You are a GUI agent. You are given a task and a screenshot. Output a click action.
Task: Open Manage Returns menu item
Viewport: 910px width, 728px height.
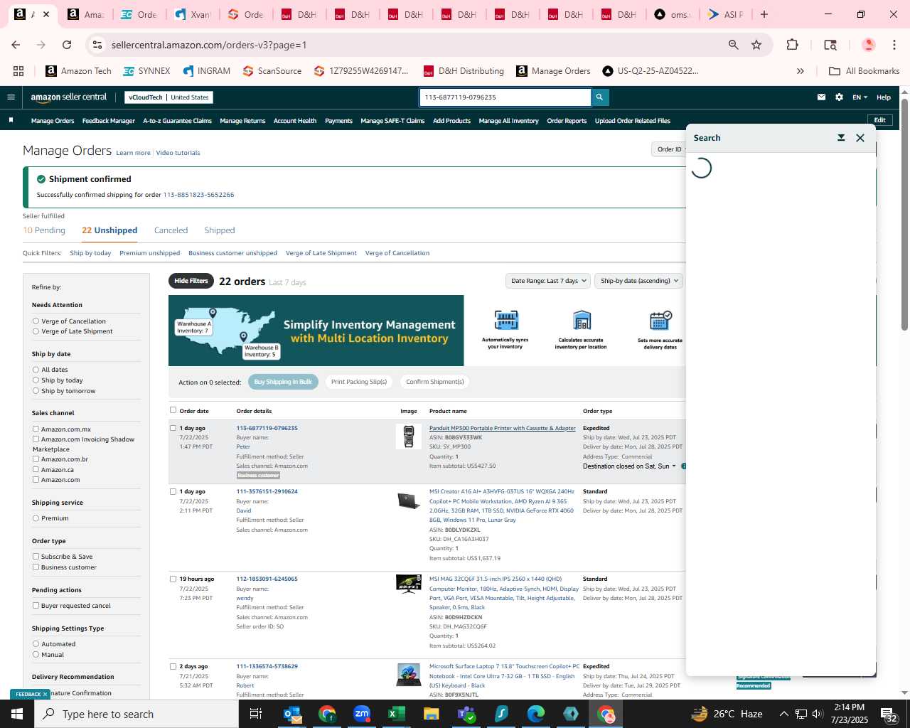pyautogui.click(x=242, y=121)
